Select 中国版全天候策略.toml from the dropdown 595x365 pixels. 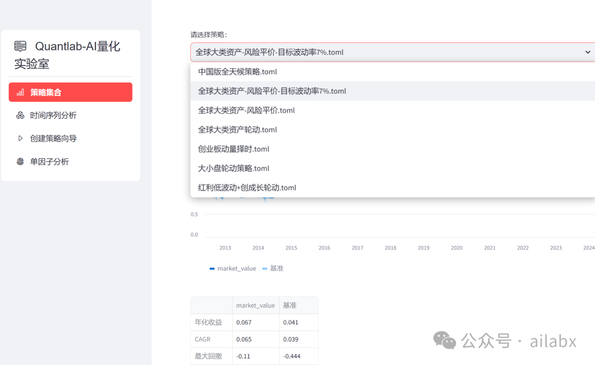point(237,72)
